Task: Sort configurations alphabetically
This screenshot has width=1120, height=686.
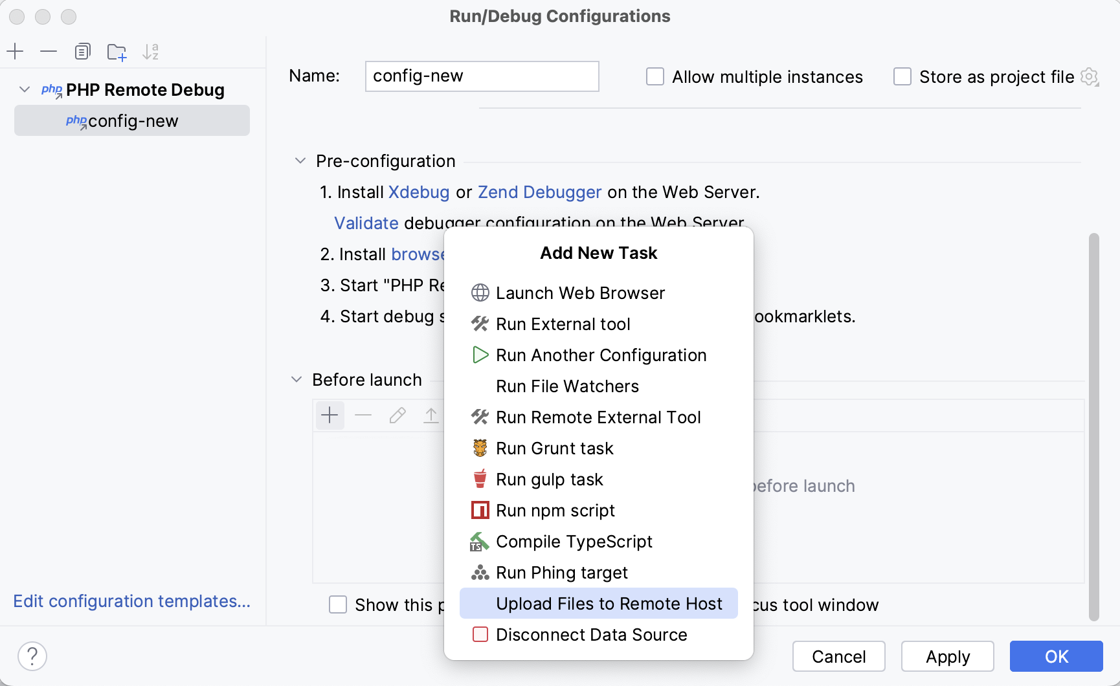Action: point(151,51)
